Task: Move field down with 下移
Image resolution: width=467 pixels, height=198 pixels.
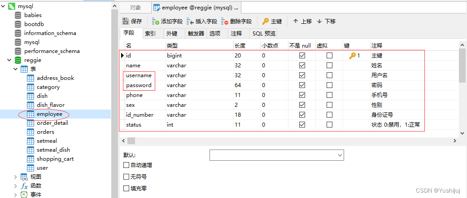Action: coord(327,22)
